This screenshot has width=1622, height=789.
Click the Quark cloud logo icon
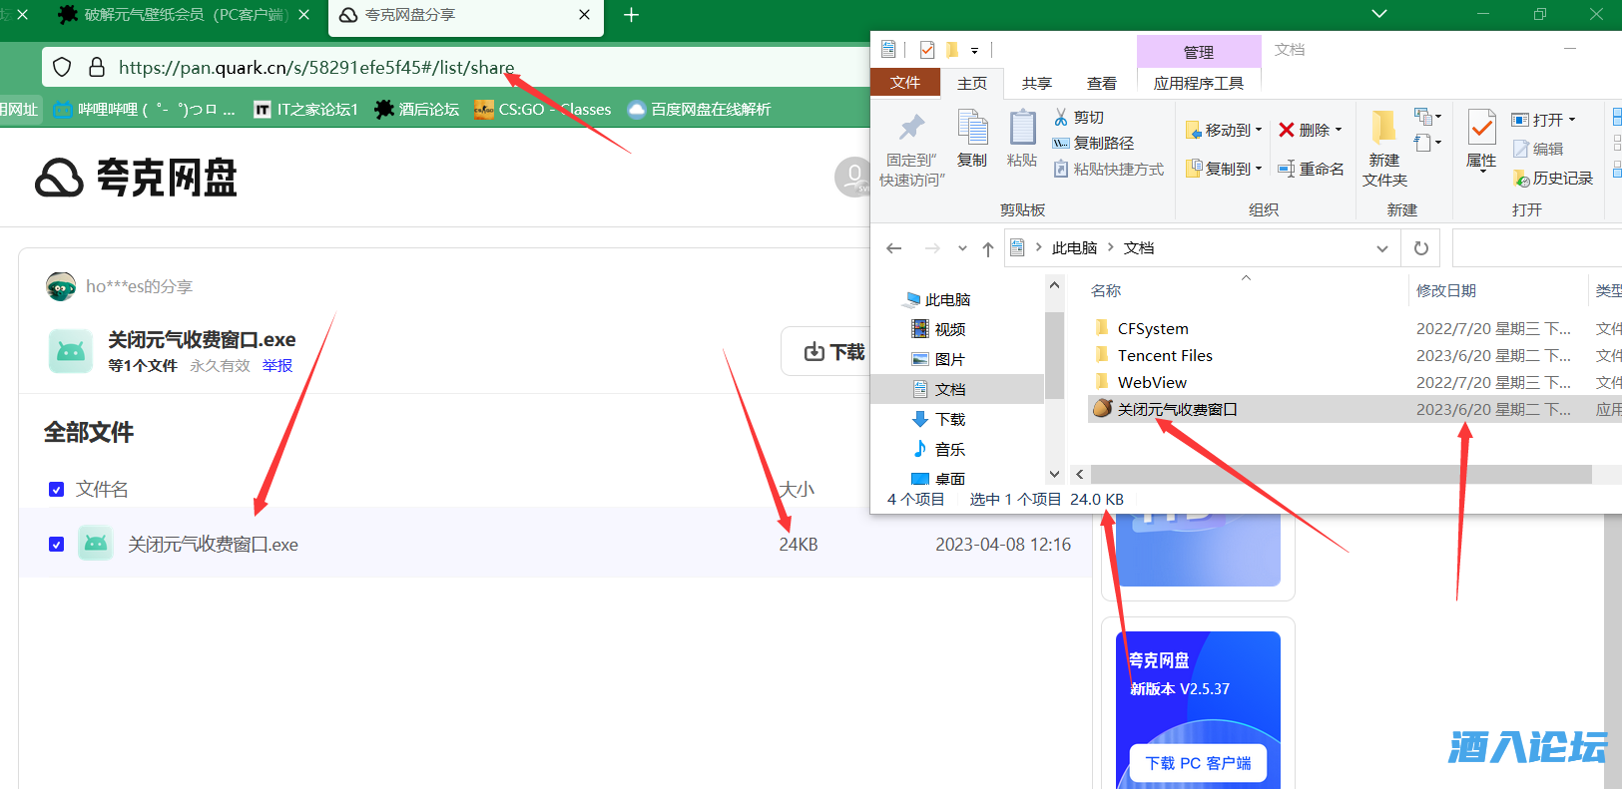(x=59, y=179)
